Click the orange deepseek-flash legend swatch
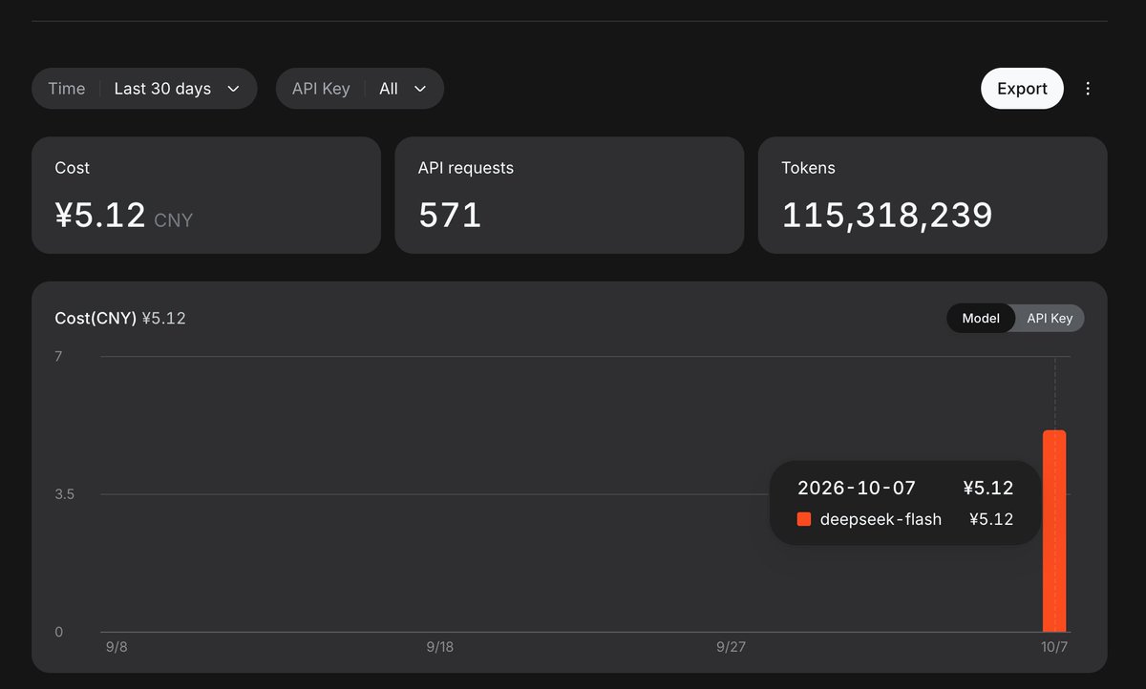The image size is (1146, 689). pos(804,520)
